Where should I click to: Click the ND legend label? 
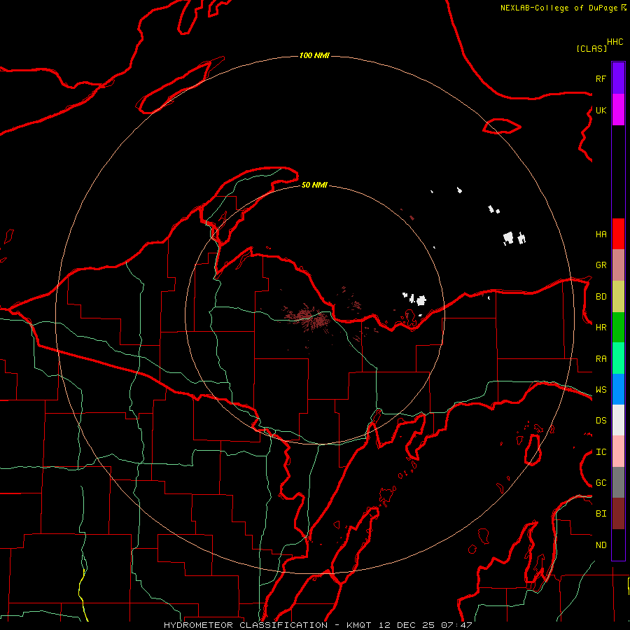pos(601,545)
